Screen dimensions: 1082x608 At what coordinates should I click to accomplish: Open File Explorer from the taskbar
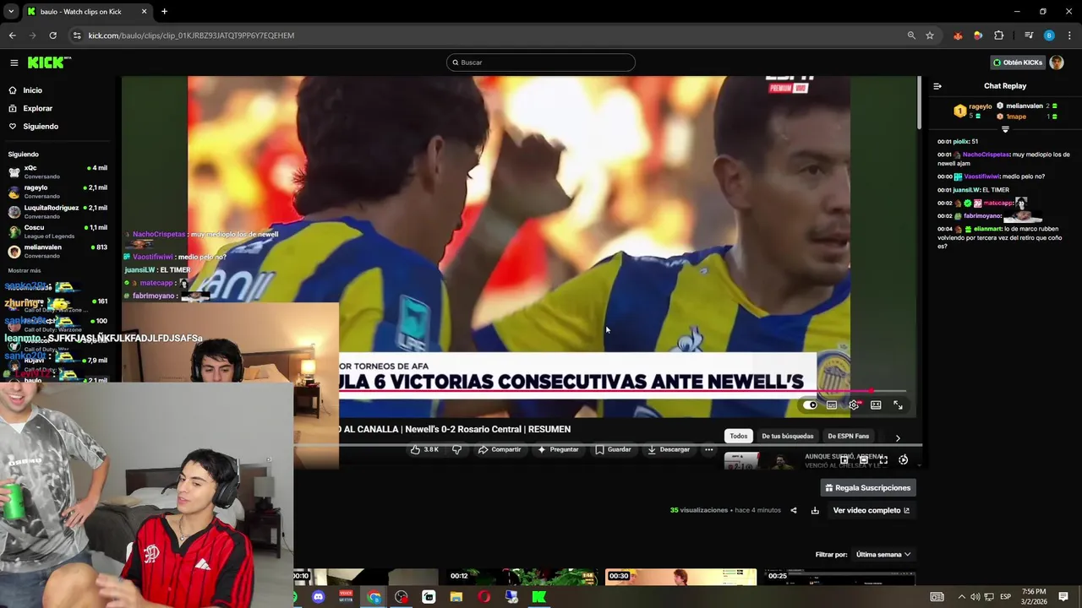456,597
